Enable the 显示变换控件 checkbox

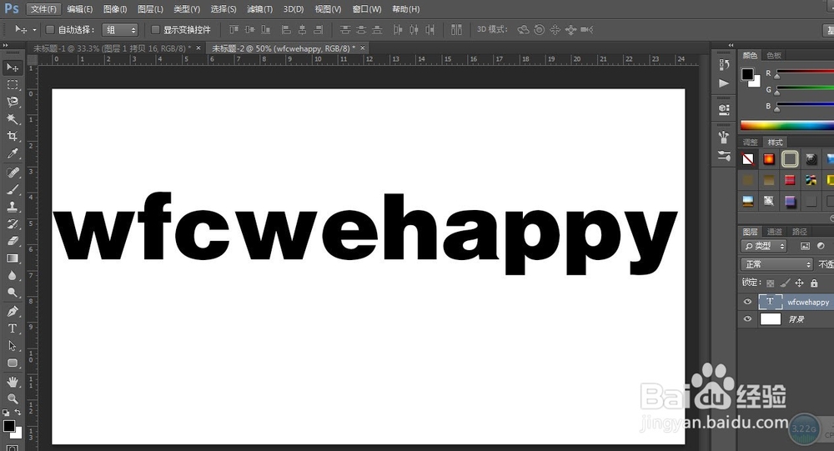pos(155,30)
